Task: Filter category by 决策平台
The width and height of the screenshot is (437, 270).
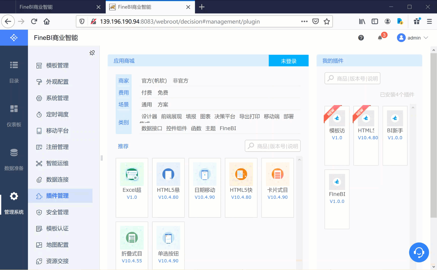Action: 225,116
